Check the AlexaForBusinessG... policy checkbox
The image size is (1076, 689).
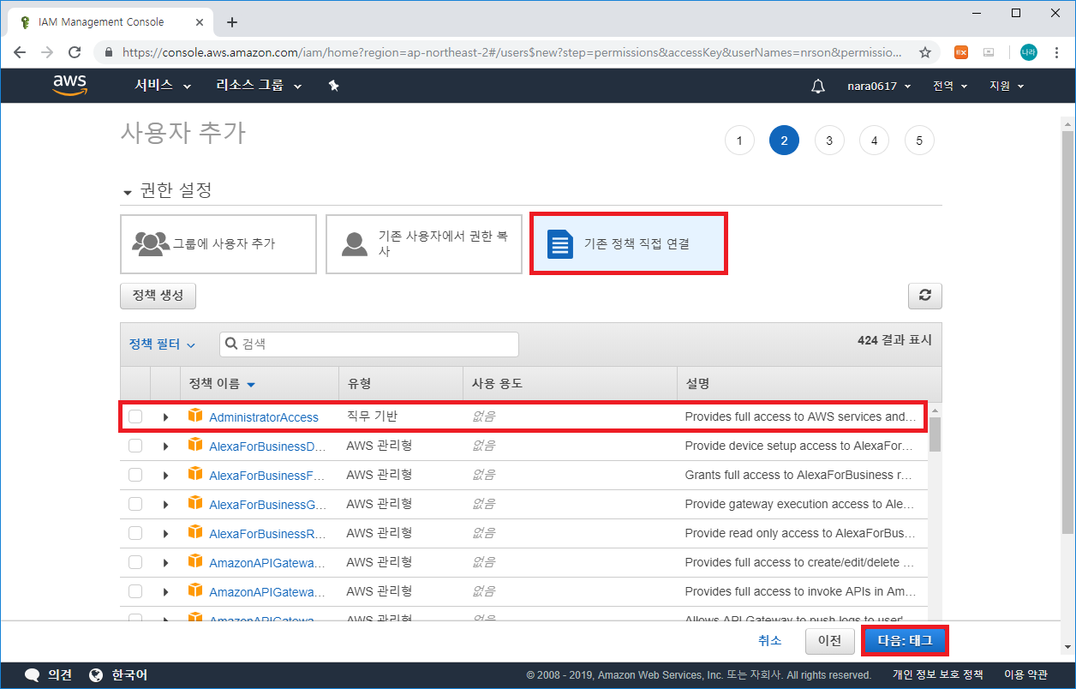point(135,504)
